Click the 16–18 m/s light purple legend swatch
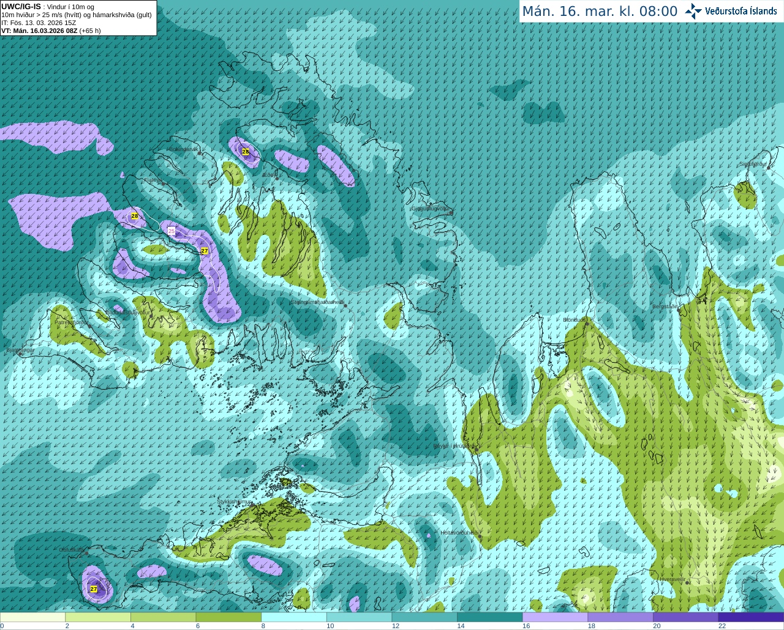The width and height of the screenshot is (784, 630). (x=556, y=617)
